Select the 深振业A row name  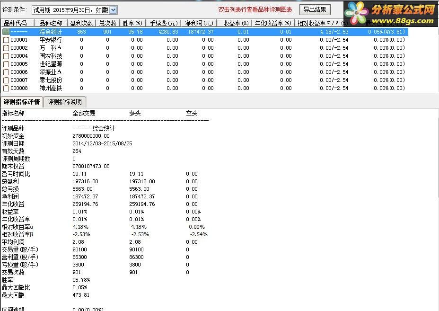(x=51, y=72)
